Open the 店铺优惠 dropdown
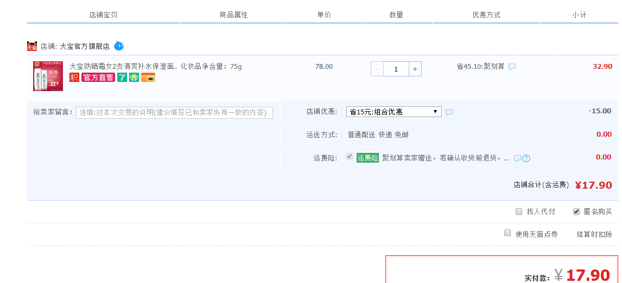Screen dimensions: 622x283 [x=394, y=112]
